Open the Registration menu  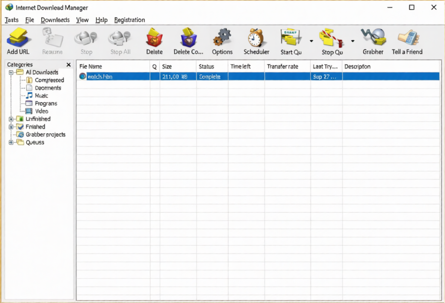click(x=129, y=20)
